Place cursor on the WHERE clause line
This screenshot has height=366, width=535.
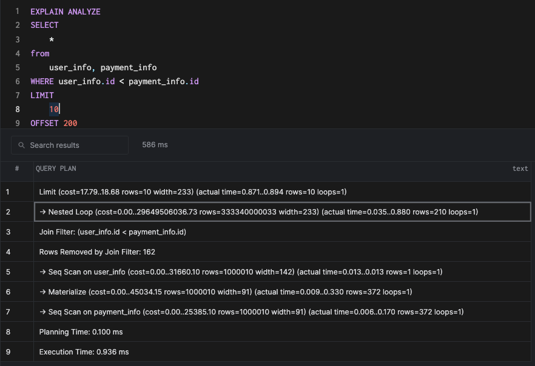click(115, 81)
